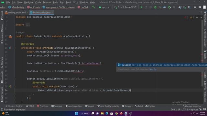This screenshot has width=207, height=116.
Task: Open Terminal tool window
Action: pyautogui.click(x=57, y=106)
